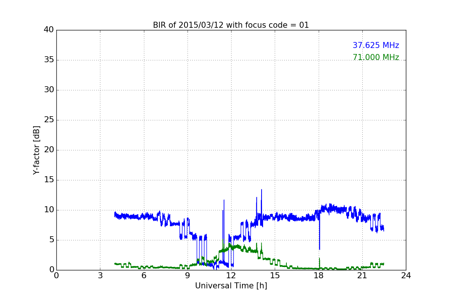Click the y-axis tick label '25'

coord(49,120)
